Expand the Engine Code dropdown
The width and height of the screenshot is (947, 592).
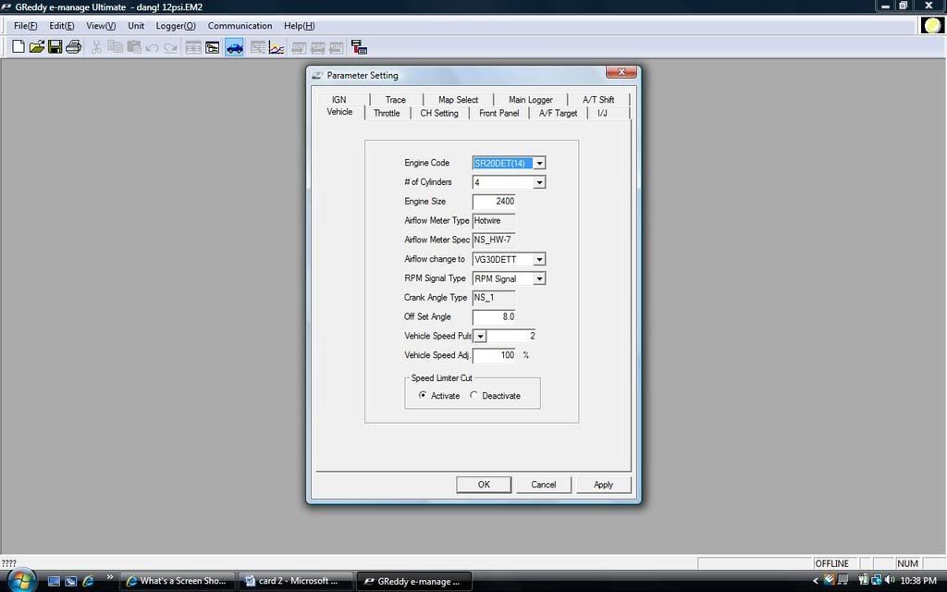[x=539, y=163]
